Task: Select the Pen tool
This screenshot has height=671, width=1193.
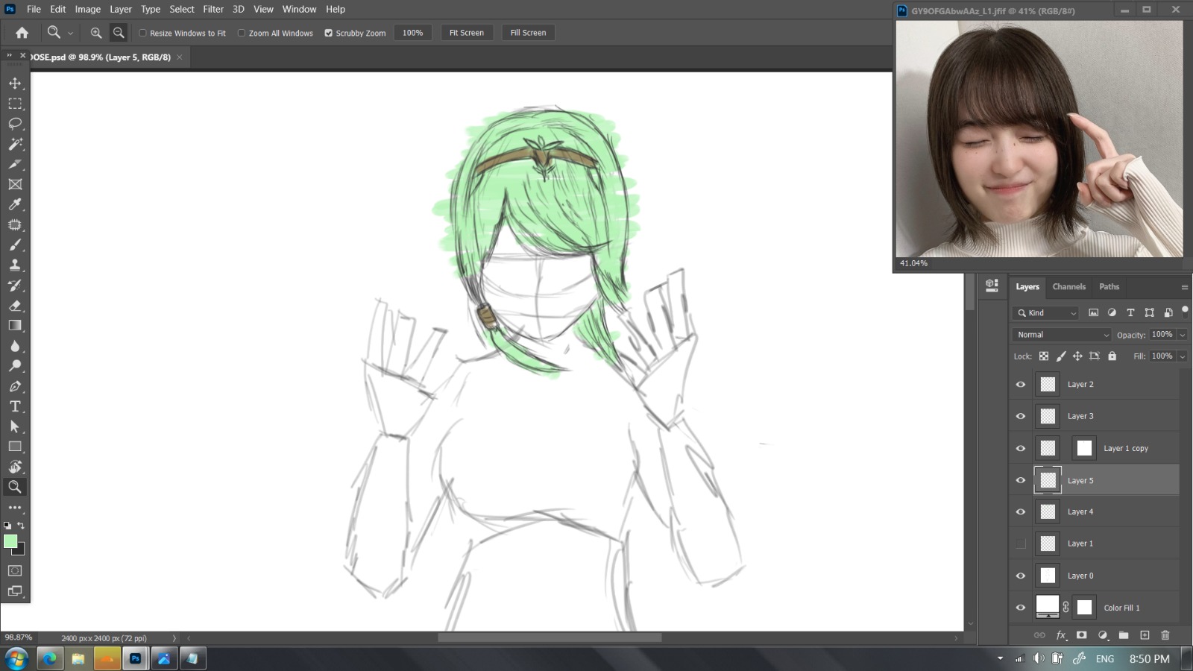Action: tap(15, 386)
